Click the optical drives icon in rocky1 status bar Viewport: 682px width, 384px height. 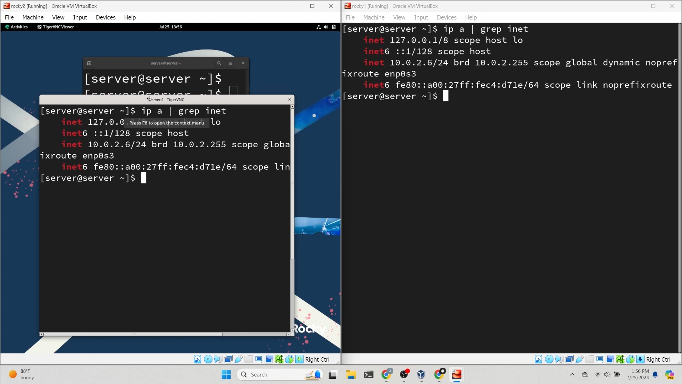point(549,359)
